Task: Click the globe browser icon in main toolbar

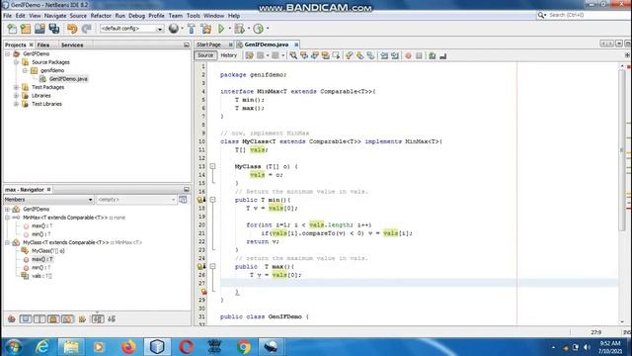Action: click(x=174, y=29)
